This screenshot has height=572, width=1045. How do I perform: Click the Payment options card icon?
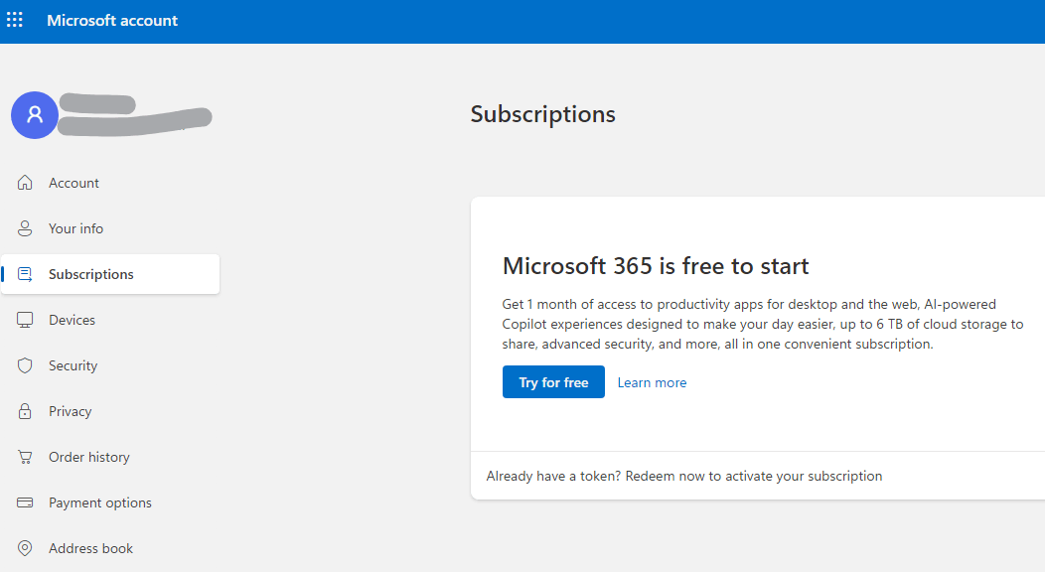point(24,501)
